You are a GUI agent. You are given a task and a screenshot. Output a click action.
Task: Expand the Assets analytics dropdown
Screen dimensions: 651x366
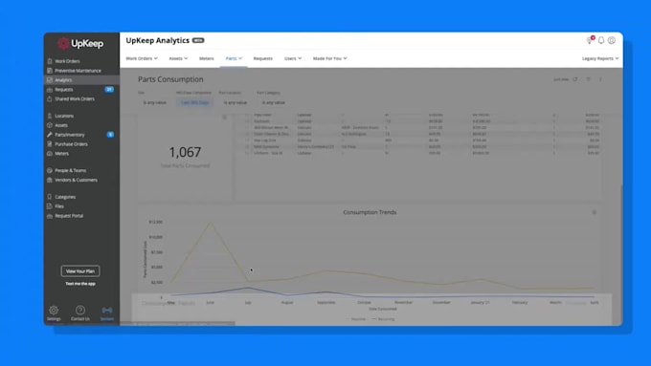click(x=178, y=58)
